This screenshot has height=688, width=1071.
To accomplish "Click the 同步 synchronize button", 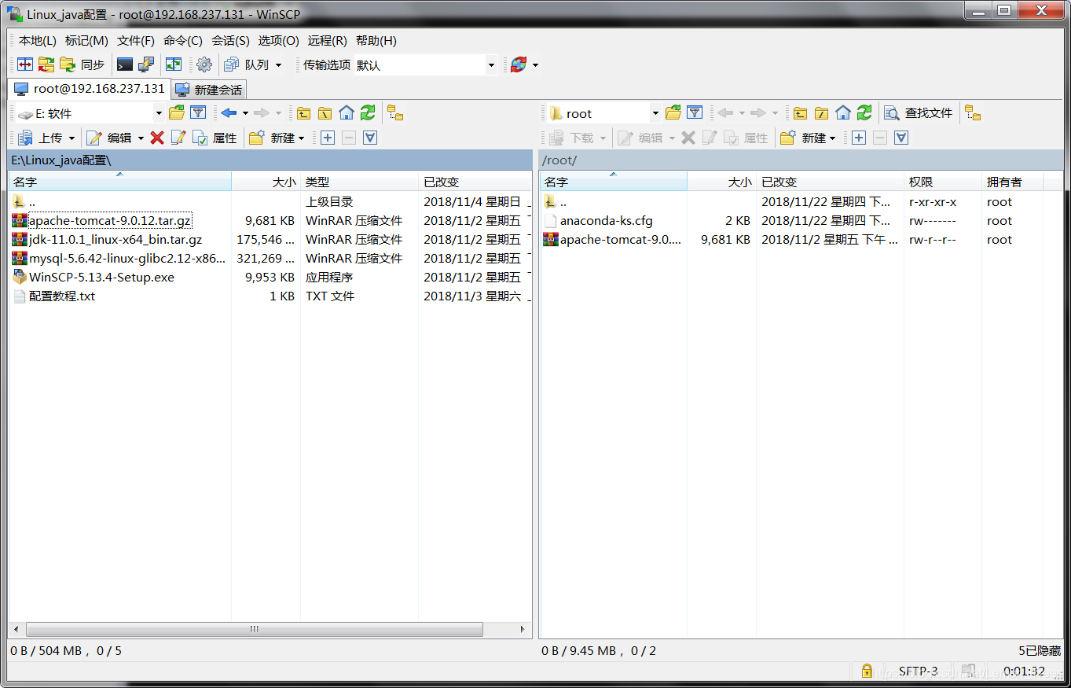I will tap(83, 65).
